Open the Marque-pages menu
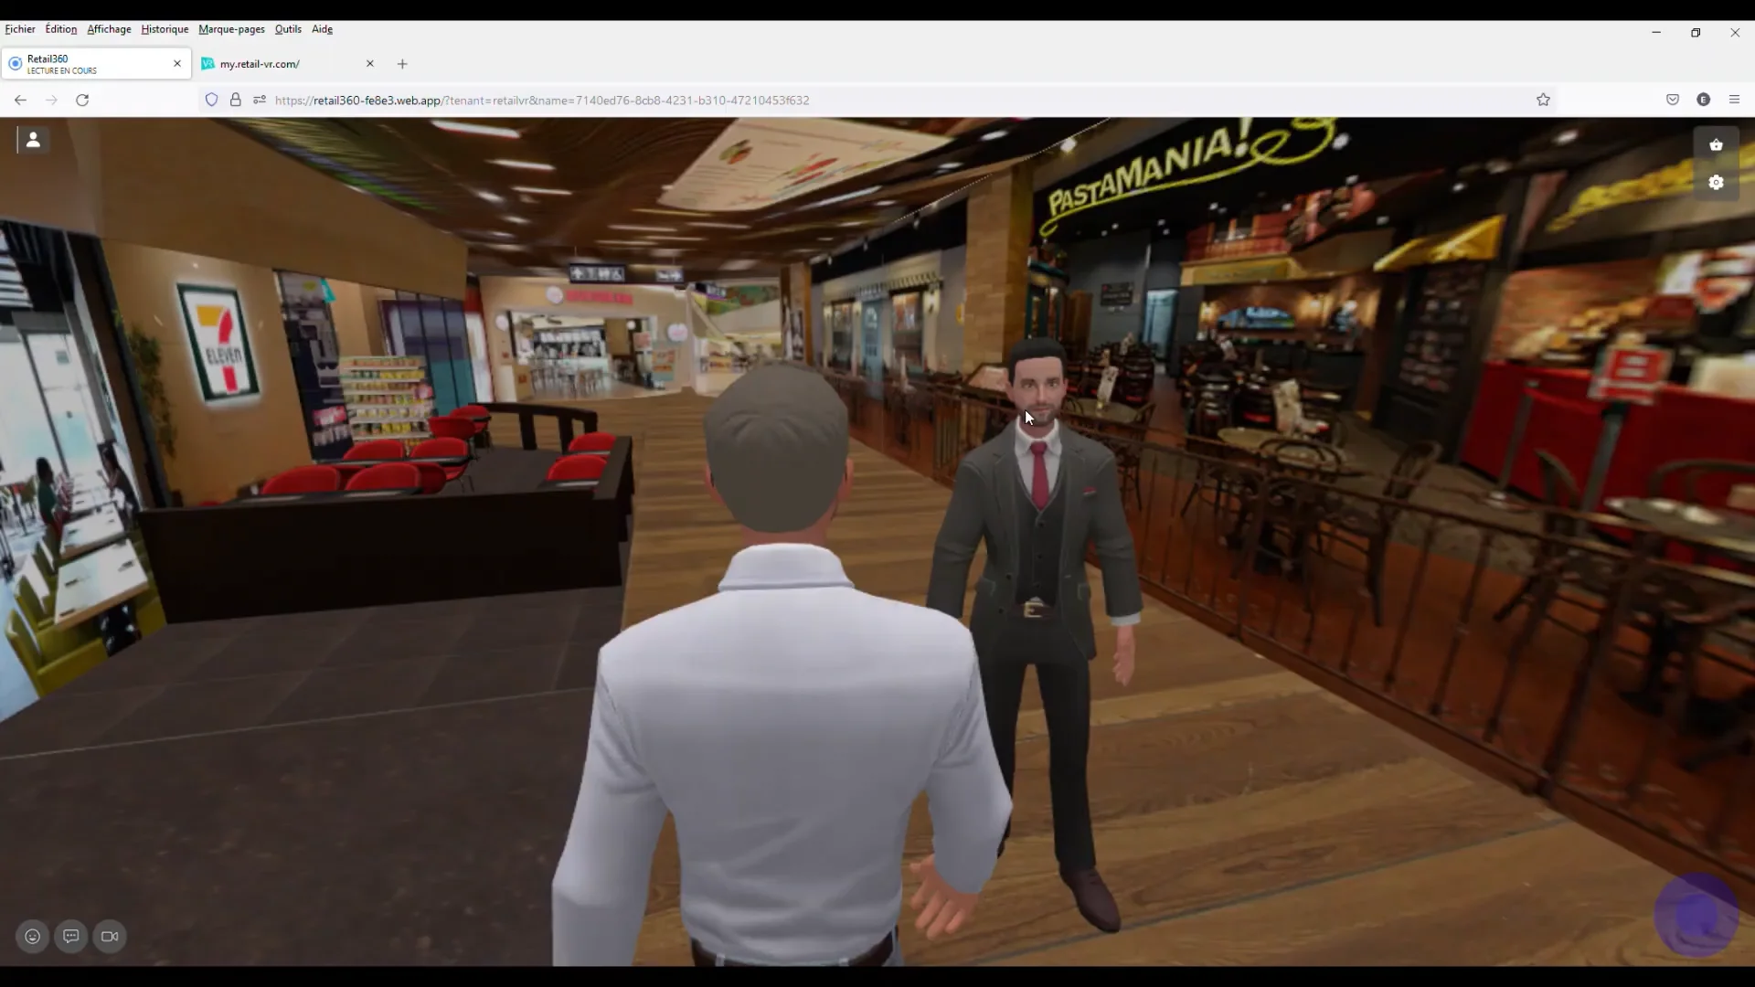The width and height of the screenshot is (1755, 987). [231, 29]
